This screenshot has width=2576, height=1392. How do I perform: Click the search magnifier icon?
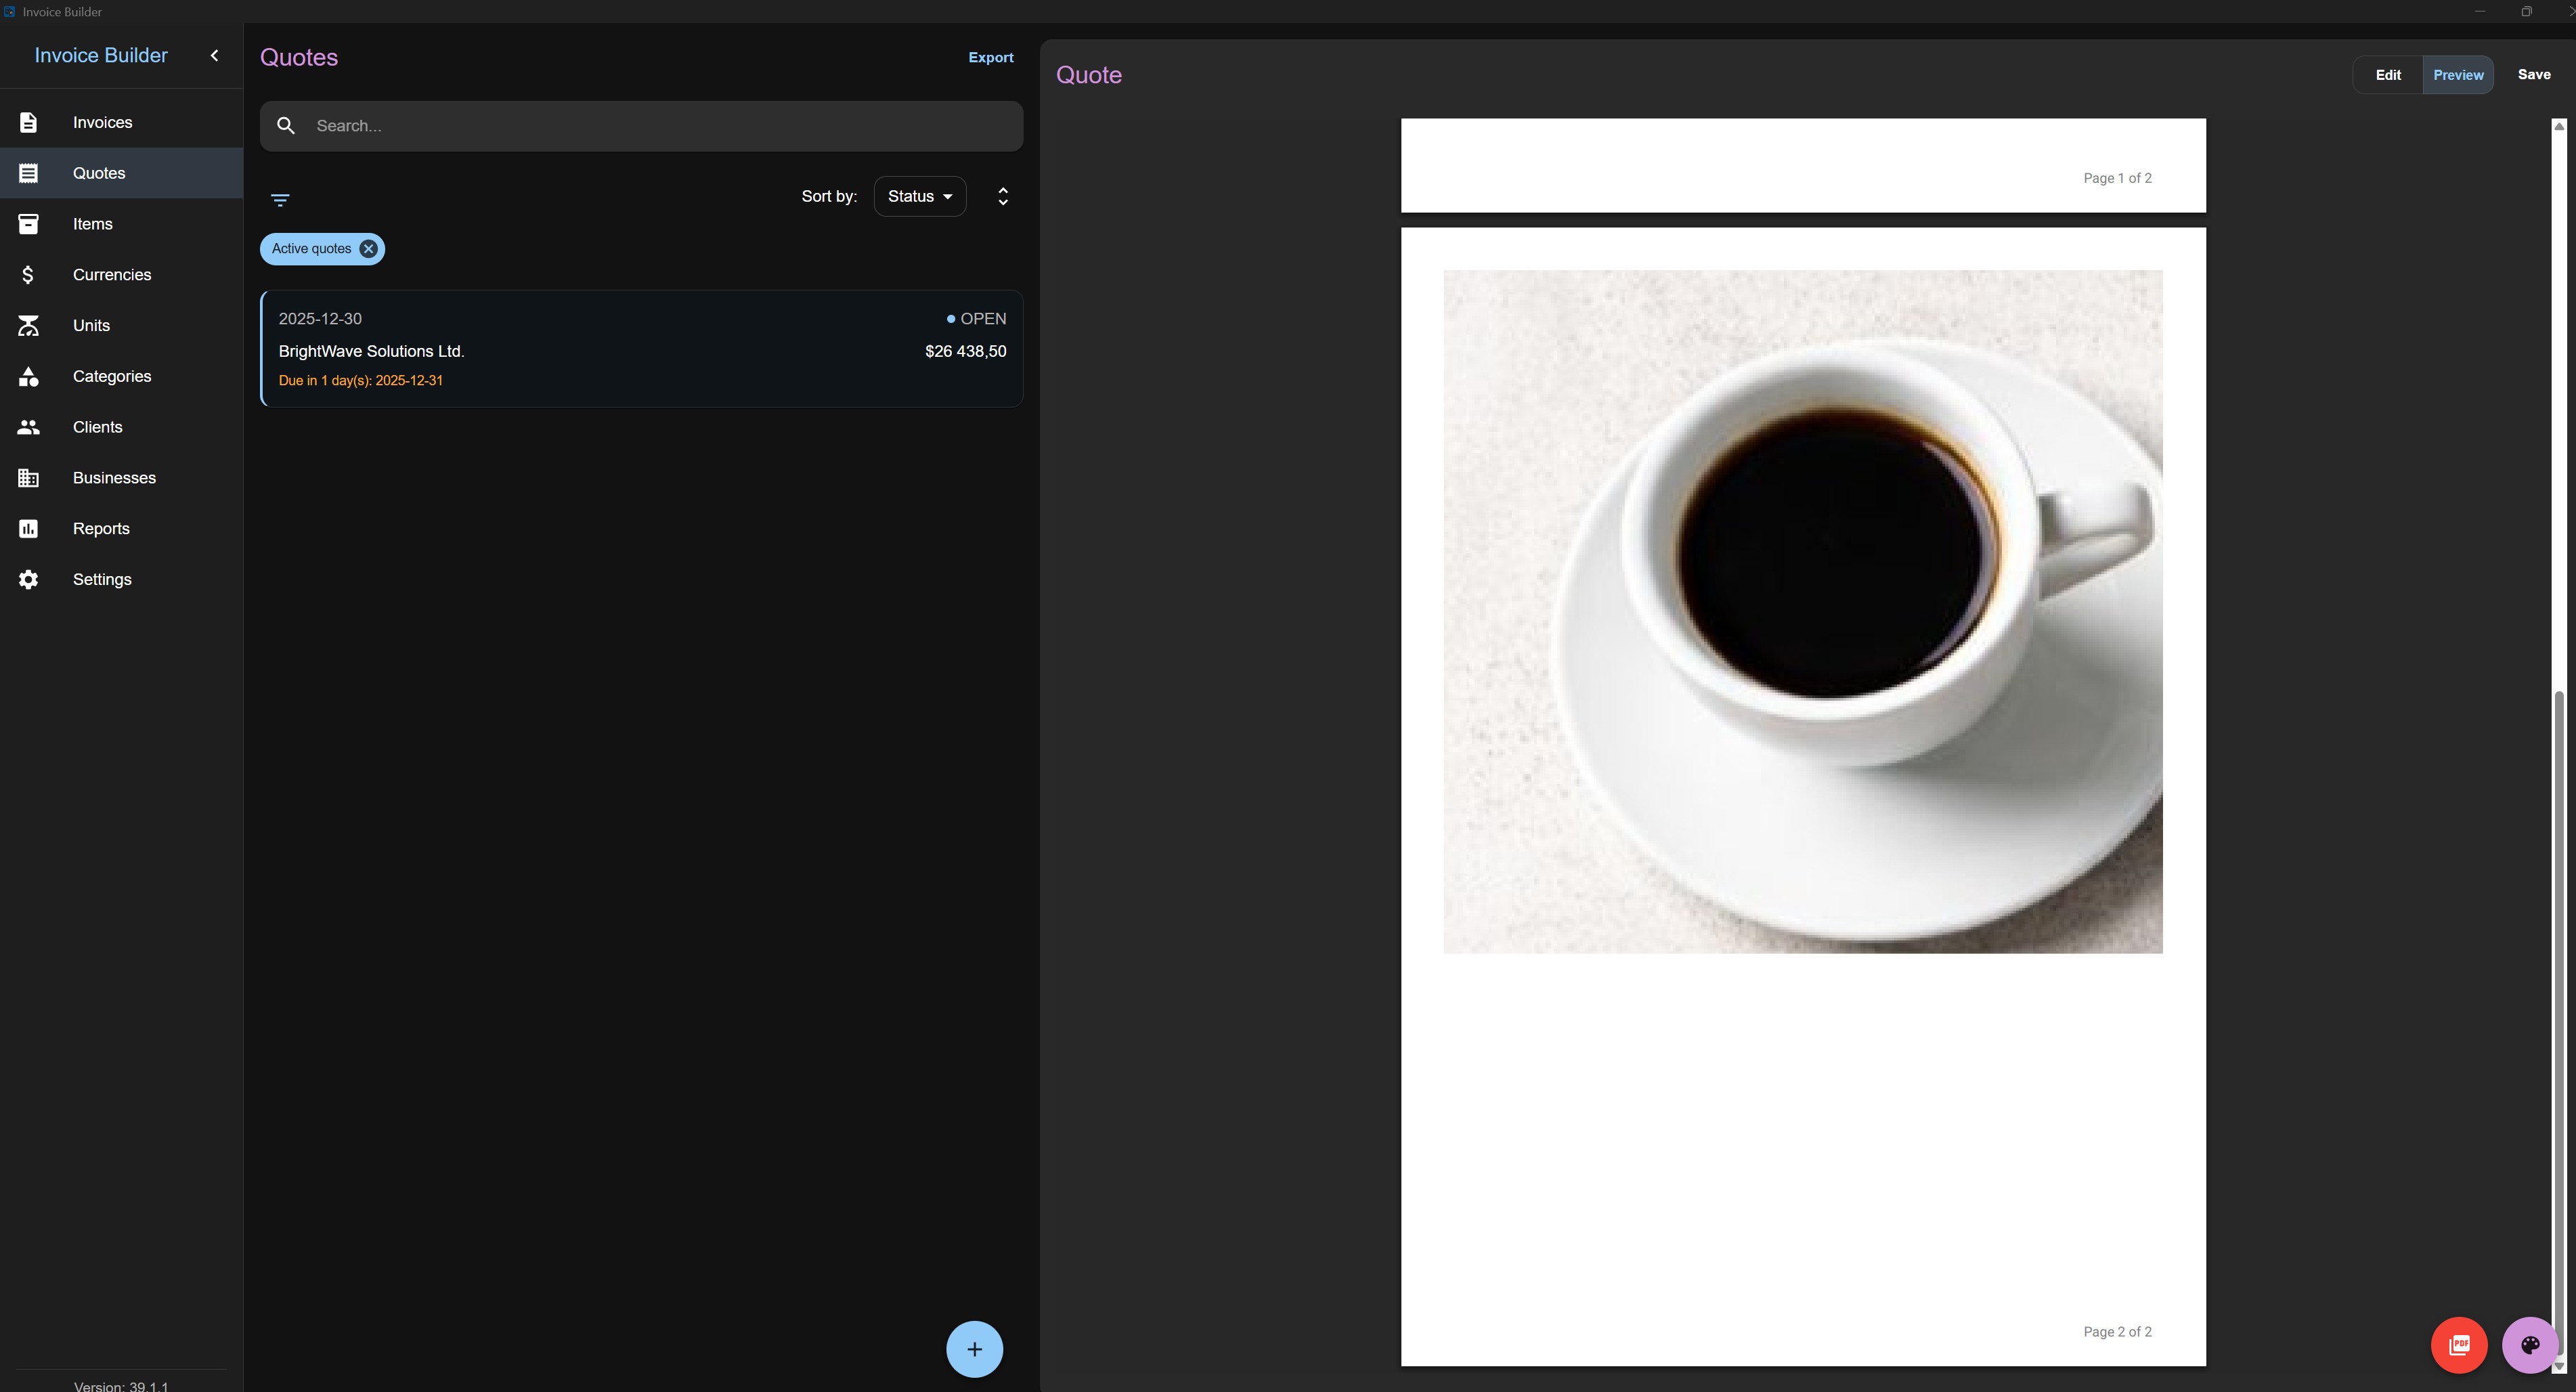pyautogui.click(x=286, y=126)
